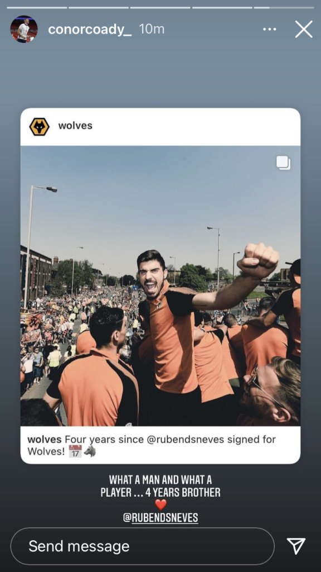This screenshot has width=321, height=572.
Task: Open conorcoady_ profile picture avatar
Action: coord(23,29)
